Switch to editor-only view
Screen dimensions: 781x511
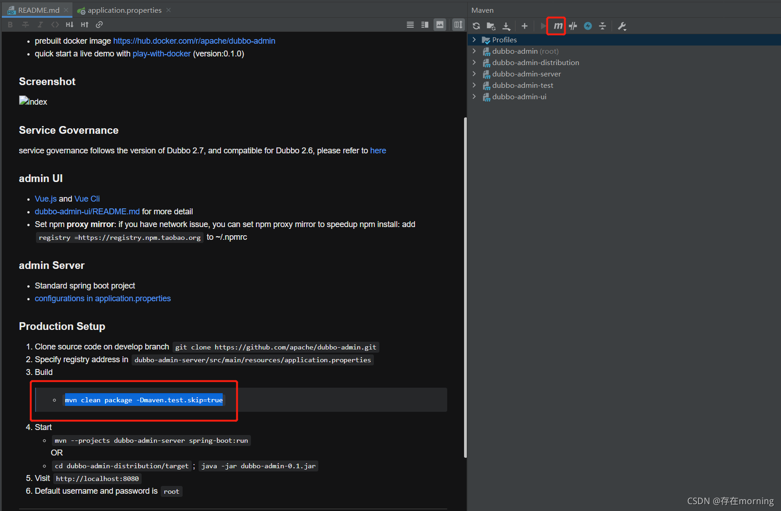[x=410, y=25]
